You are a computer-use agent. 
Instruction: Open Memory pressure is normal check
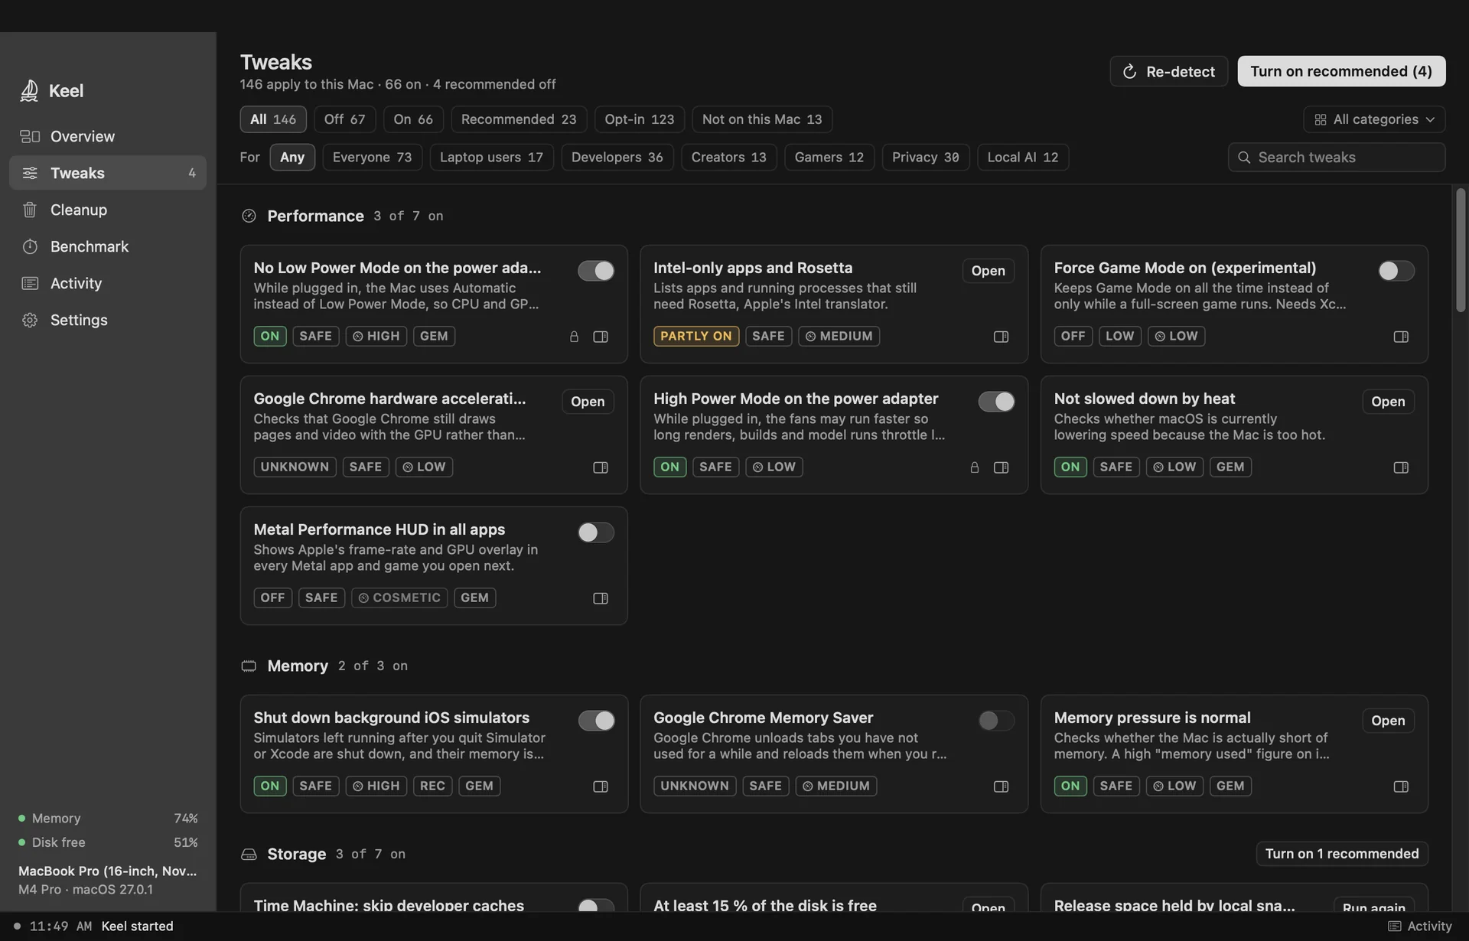[x=1388, y=721]
